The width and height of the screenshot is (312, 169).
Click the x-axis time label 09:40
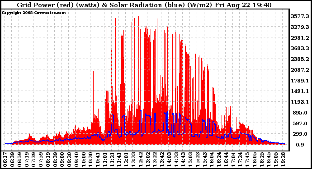point(76,160)
